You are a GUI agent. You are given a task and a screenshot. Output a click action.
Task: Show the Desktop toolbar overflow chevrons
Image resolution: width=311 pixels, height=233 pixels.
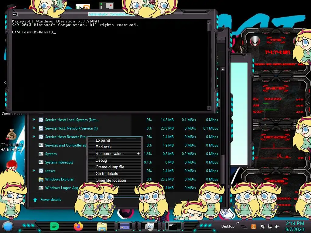click(x=238, y=223)
